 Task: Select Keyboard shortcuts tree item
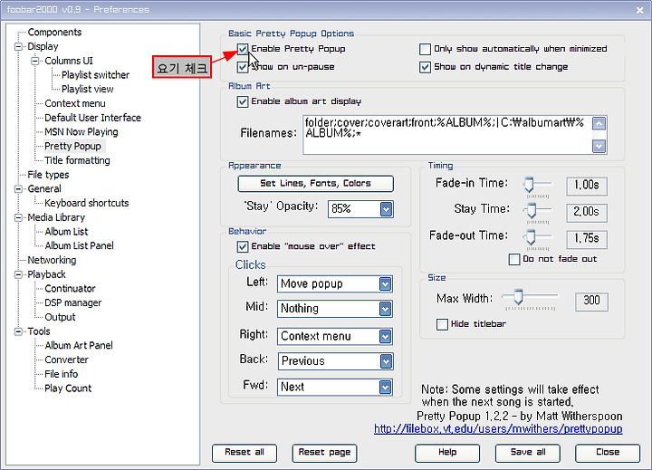coord(87,204)
